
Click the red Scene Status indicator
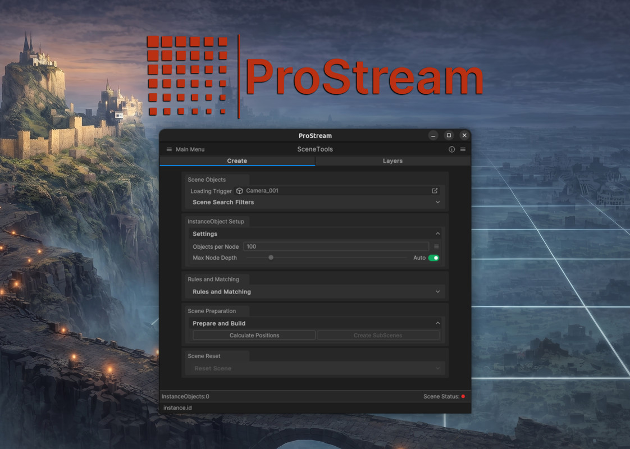point(463,396)
